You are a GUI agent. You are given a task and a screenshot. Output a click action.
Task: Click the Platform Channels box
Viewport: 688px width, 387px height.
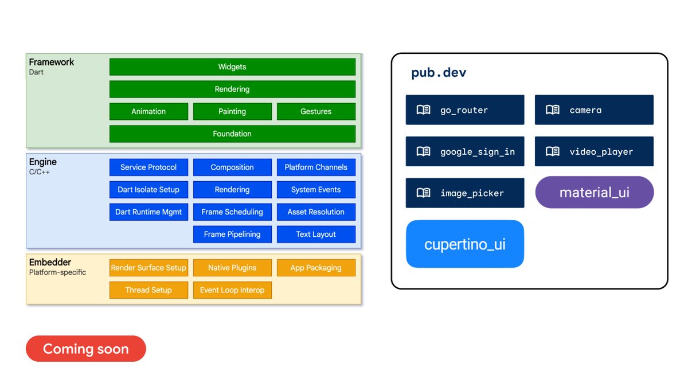pos(316,167)
